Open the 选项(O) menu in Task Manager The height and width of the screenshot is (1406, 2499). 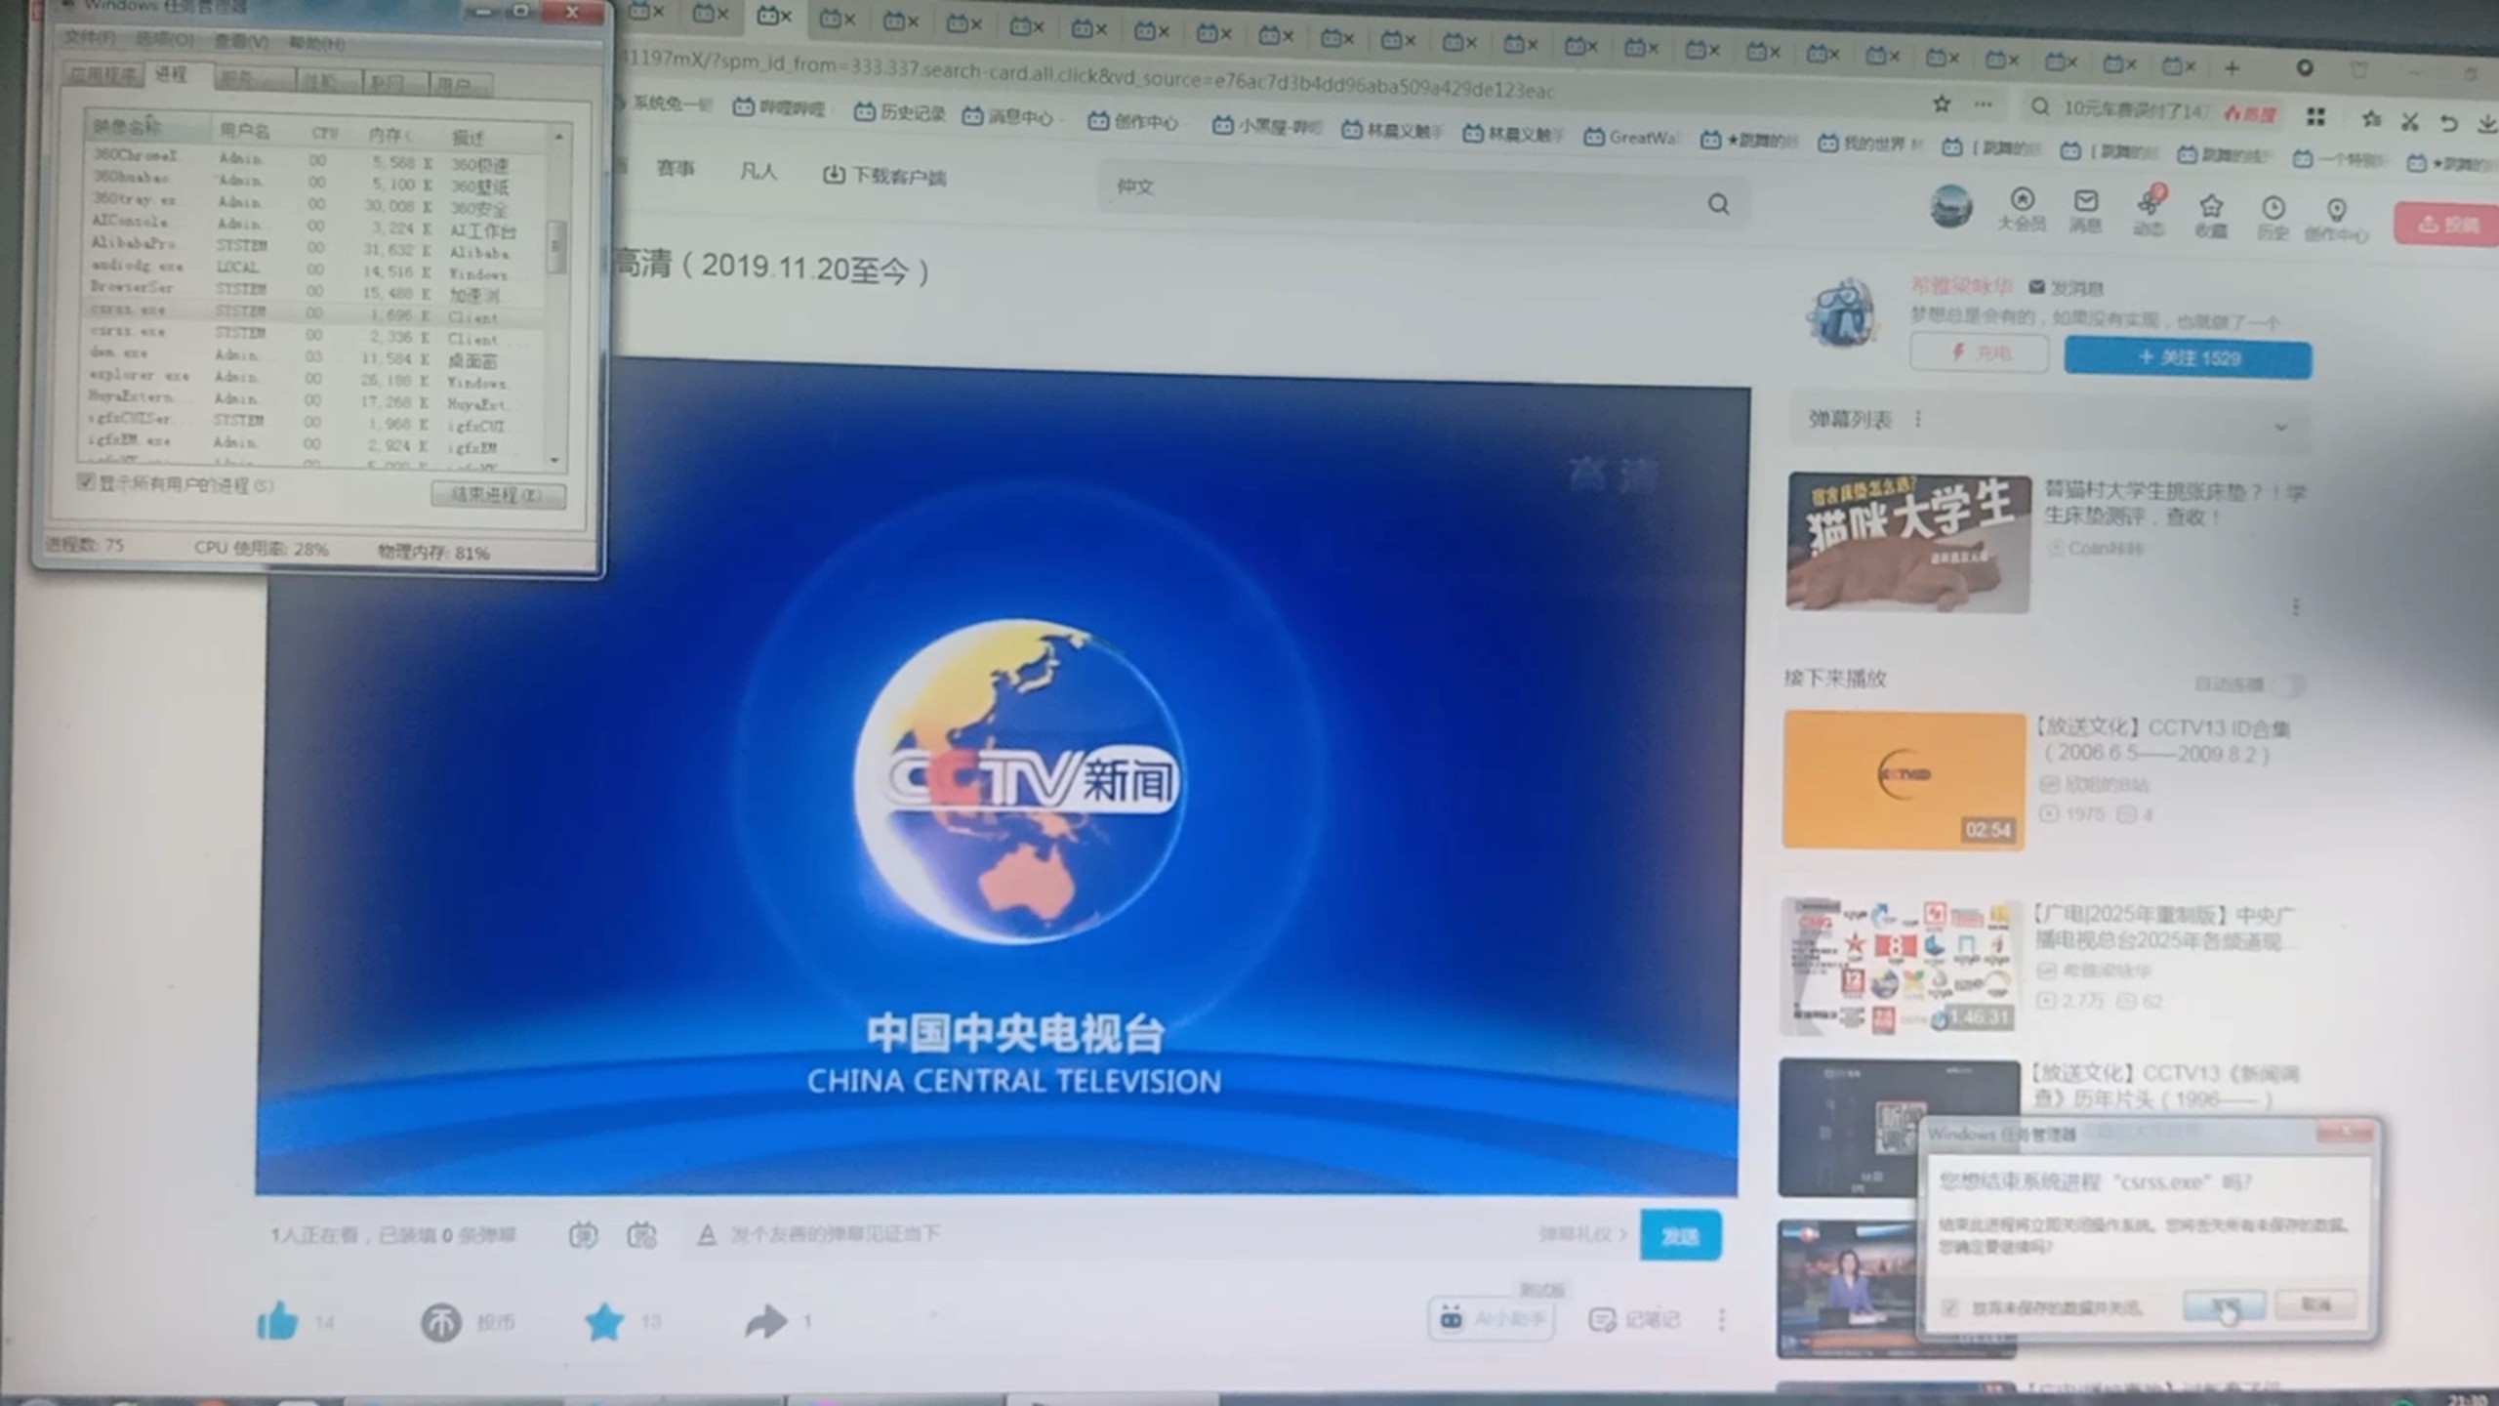(164, 39)
